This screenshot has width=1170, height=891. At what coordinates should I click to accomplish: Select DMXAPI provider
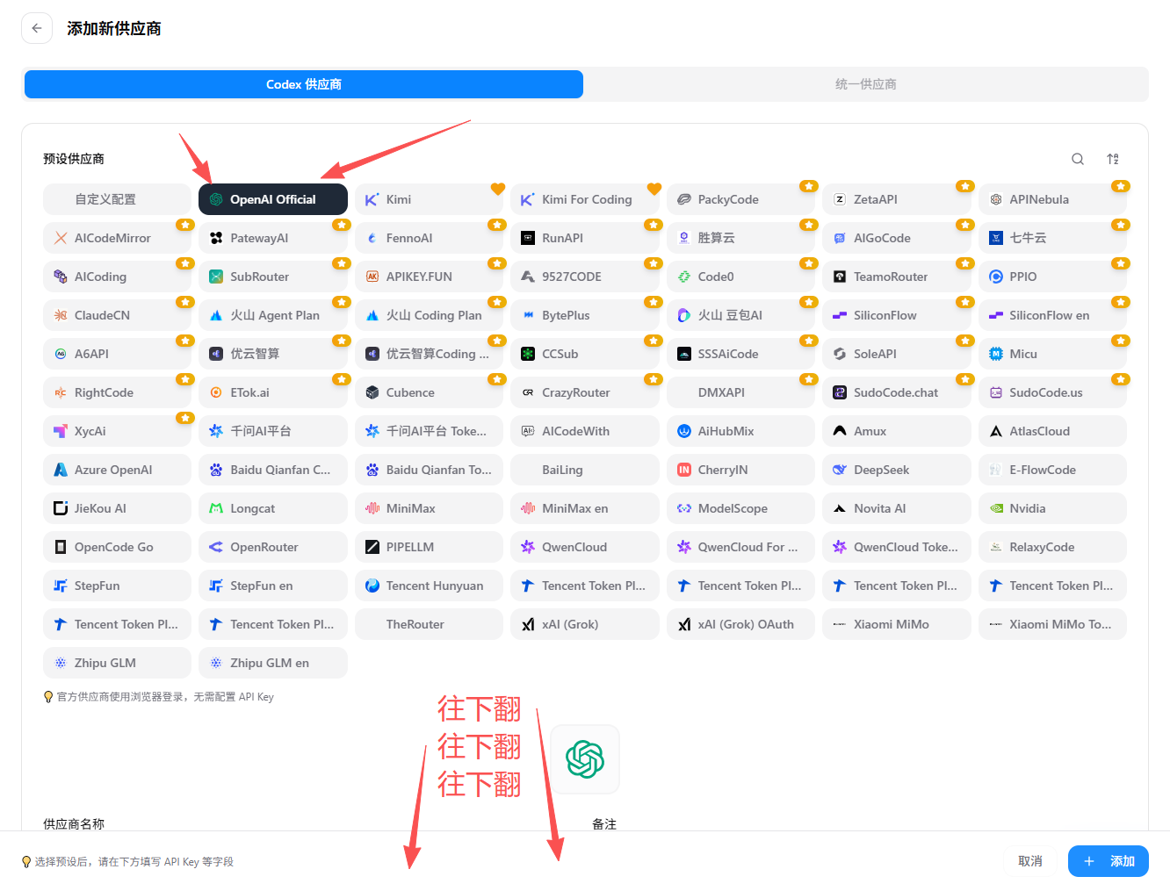point(740,392)
